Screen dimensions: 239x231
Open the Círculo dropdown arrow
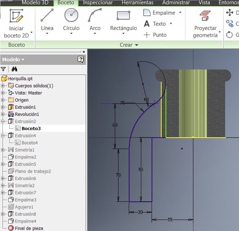(x=71, y=34)
